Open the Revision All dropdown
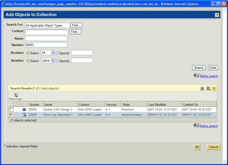The image size is (228, 165). pos(48,53)
